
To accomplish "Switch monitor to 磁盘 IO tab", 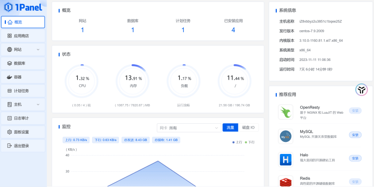I will 248,128.
